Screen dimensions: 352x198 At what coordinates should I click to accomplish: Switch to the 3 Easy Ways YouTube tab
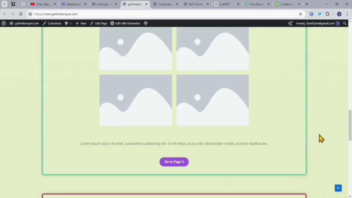coord(43,4)
